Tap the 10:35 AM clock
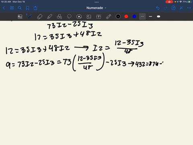This screenshot has height=145, width=193. 6,2
